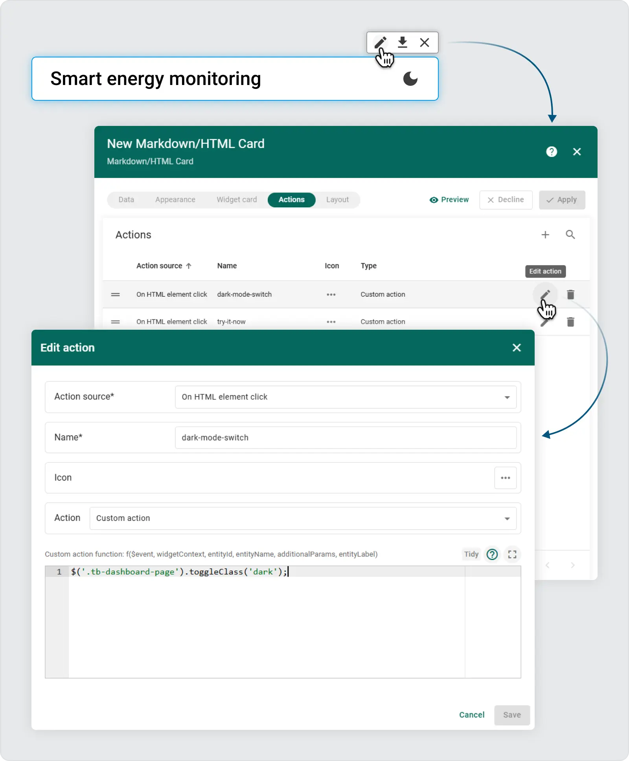
Task: Delete the dark-mode-switch action
Action: (570, 294)
